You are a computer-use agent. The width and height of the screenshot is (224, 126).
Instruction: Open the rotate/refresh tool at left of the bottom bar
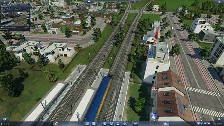pos(56,124)
